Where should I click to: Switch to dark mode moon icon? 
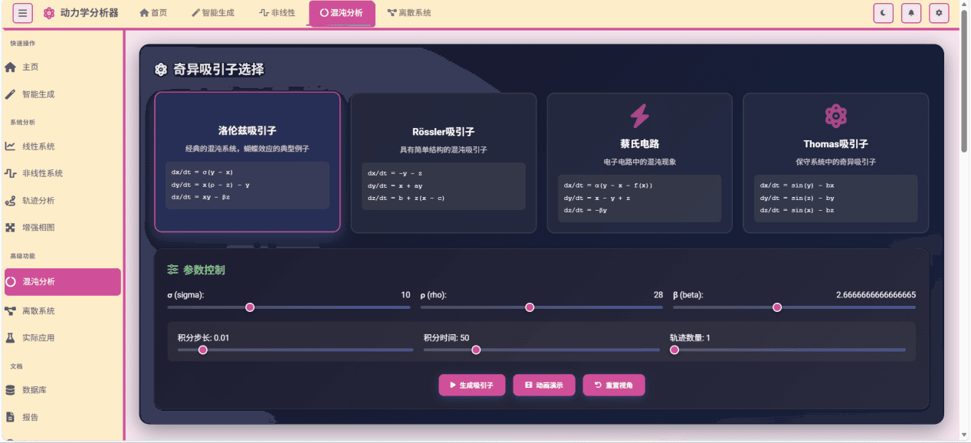tap(884, 13)
